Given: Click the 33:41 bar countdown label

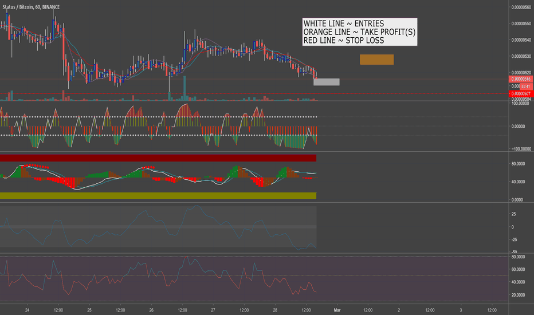Looking at the screenshot, I should [525, 86].
